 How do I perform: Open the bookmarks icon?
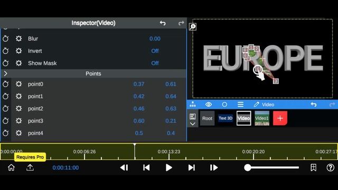point(313,167)
